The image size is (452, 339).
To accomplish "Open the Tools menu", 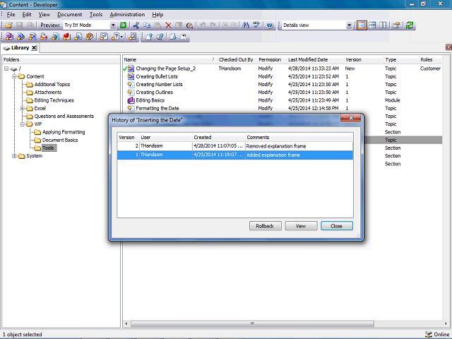I will [x=96, y=14].
